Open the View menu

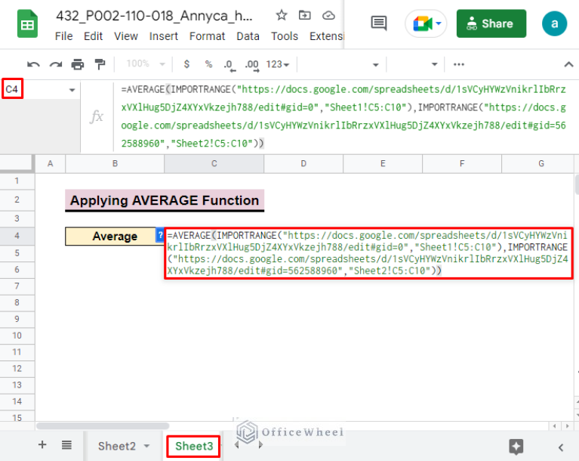(x=126, y=36)
